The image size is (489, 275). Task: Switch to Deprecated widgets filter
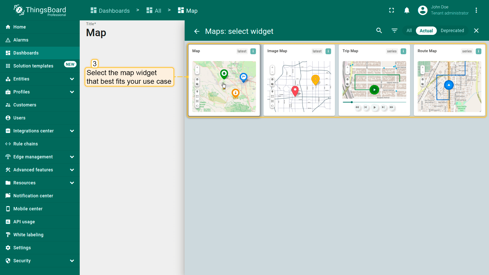pos(452,31)
